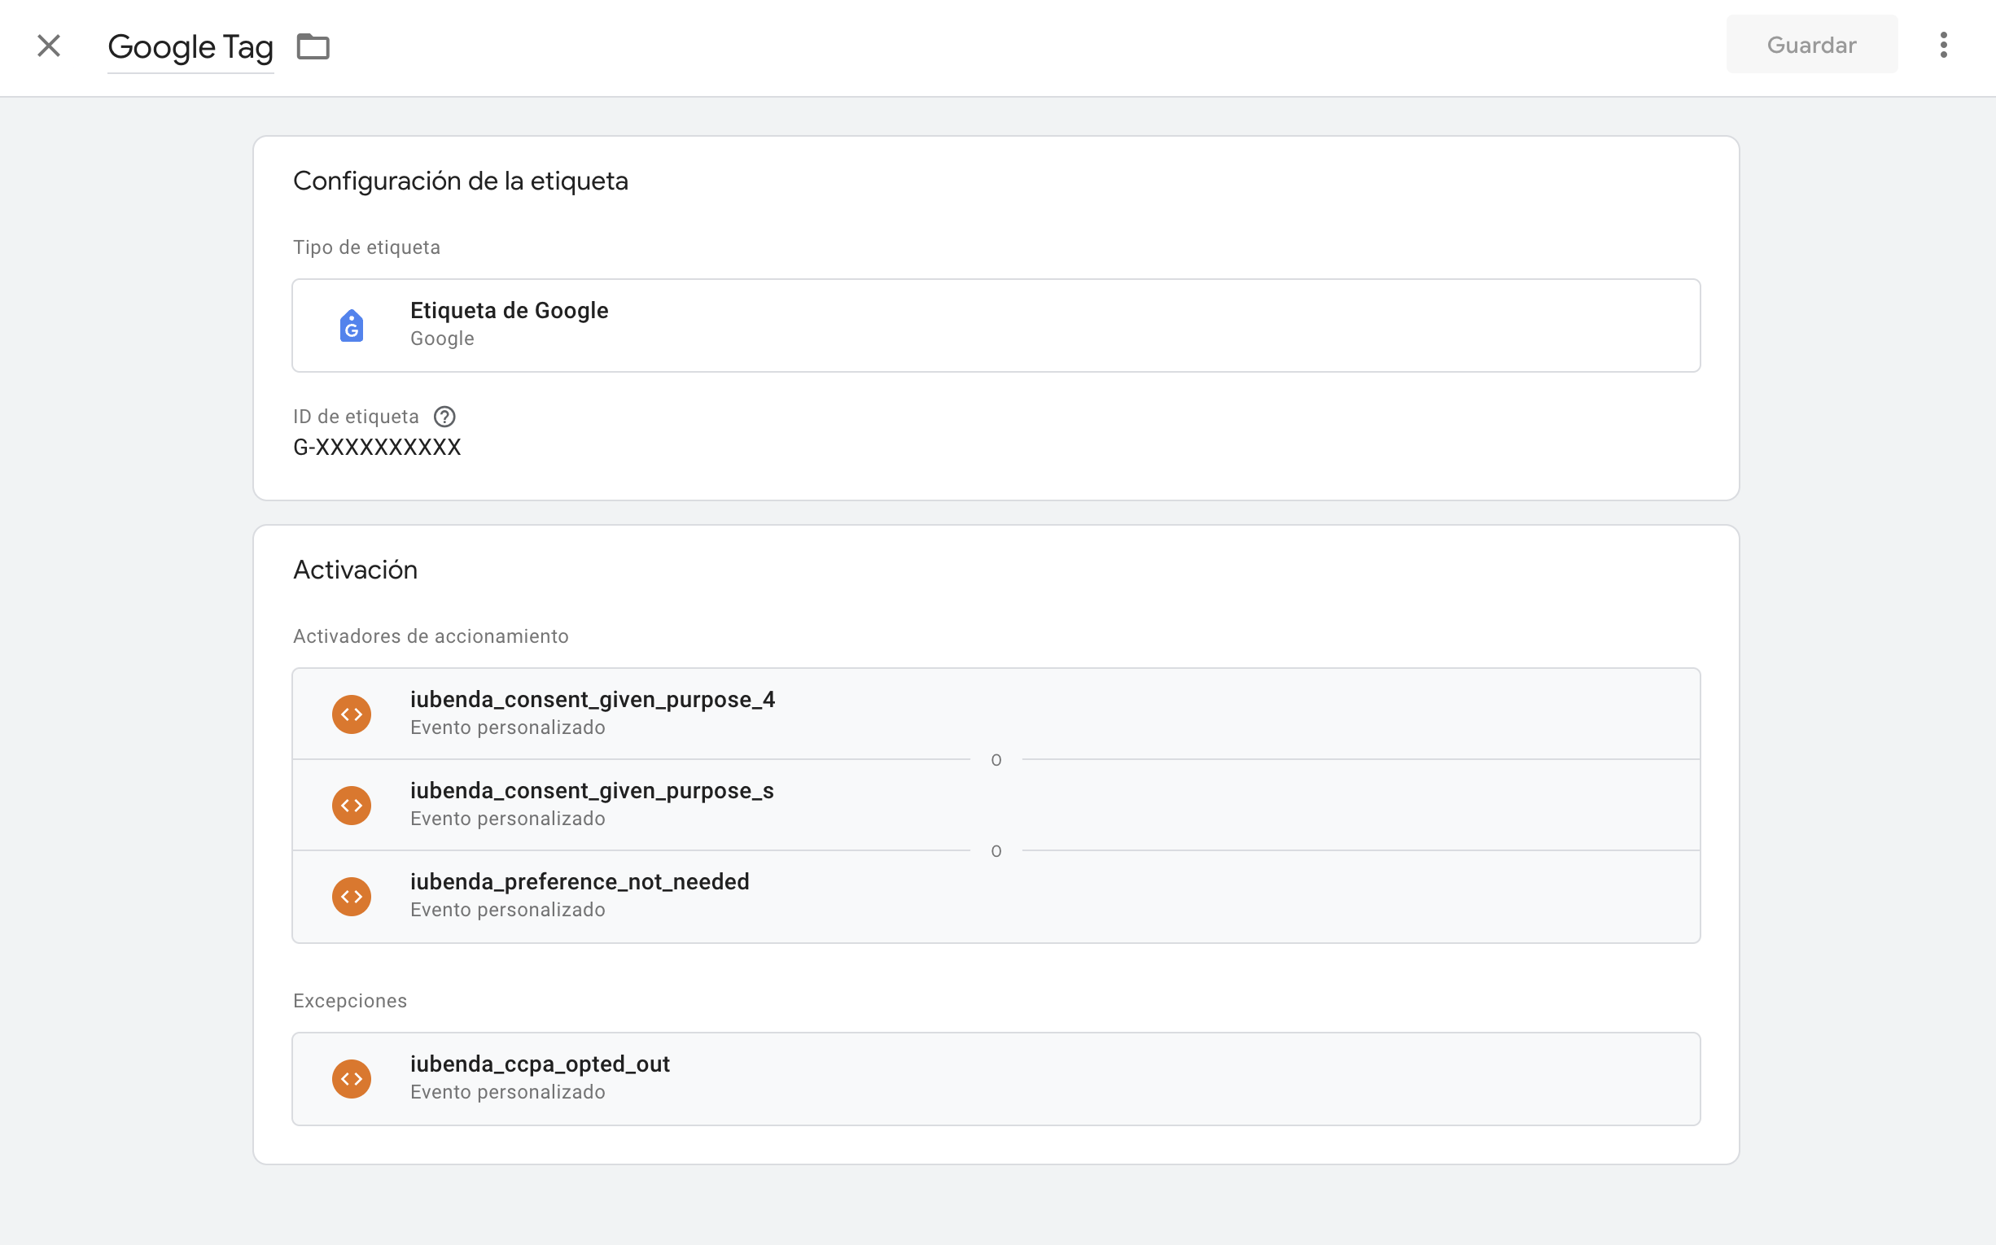The height and width of the screenshot is (1245, 1996).
Task: Open the three-dot overflow menu
Action: tap(1943, 46)
